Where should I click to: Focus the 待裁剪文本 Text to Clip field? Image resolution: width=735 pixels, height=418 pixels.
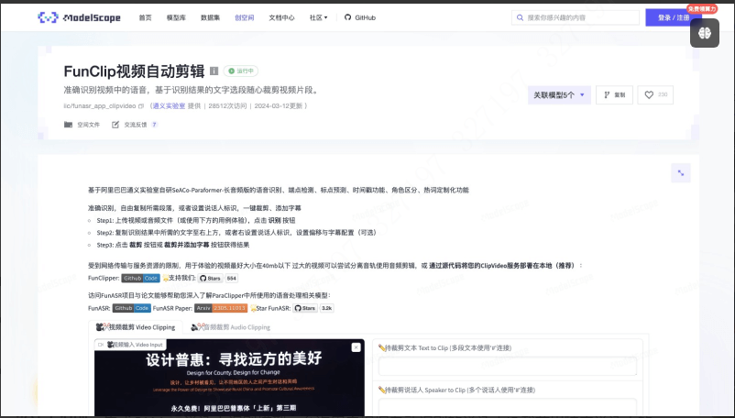tap(508, 366)
